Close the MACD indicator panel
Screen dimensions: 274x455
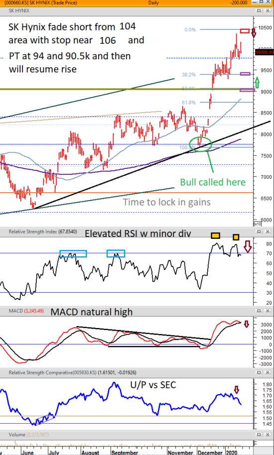click(268, 311)
